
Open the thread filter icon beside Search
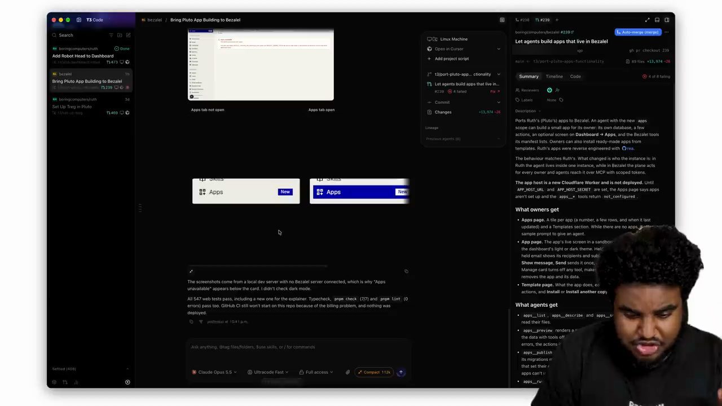click(x=111, y=35)
